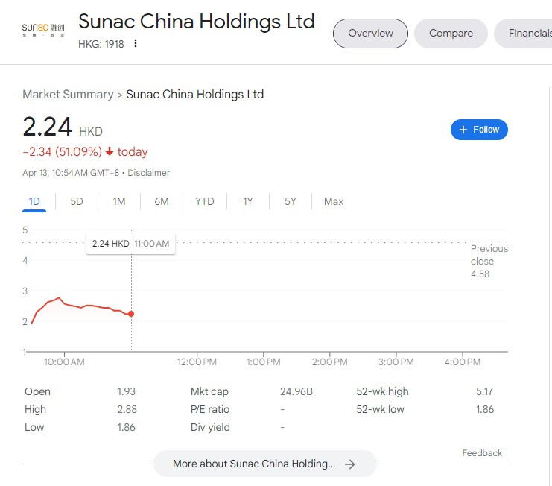Click the 52-wk low label
The image size is (552, 486).
point(380,409)
